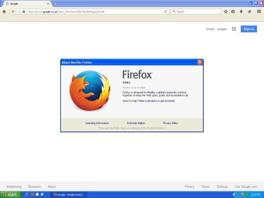This screenshot has height=198, width=264.
Task: Select Google - Mozilla Firefox taskbar button
Action: point(69,195)
